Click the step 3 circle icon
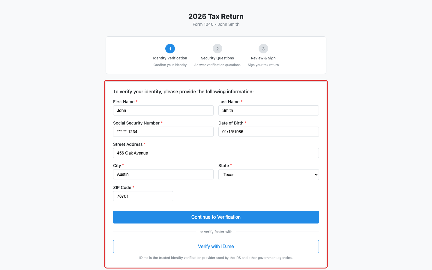 [263, 49]
